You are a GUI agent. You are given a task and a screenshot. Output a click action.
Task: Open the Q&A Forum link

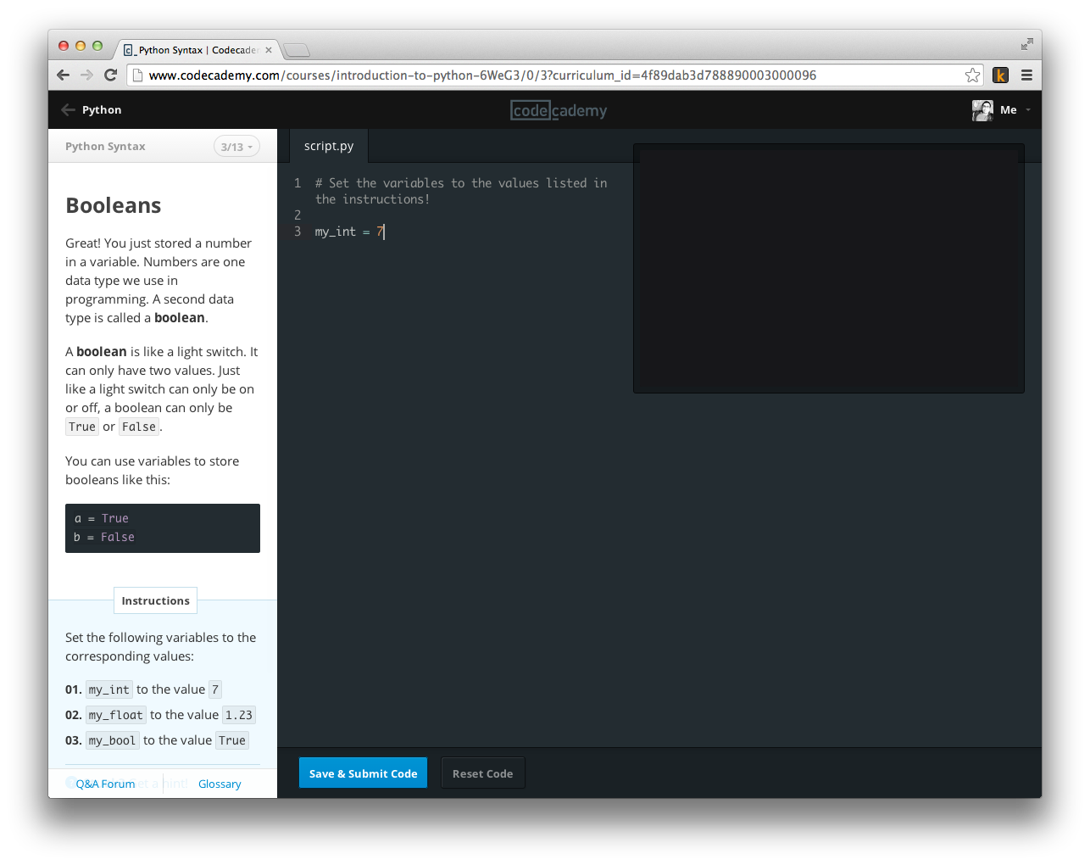[105, 784]
